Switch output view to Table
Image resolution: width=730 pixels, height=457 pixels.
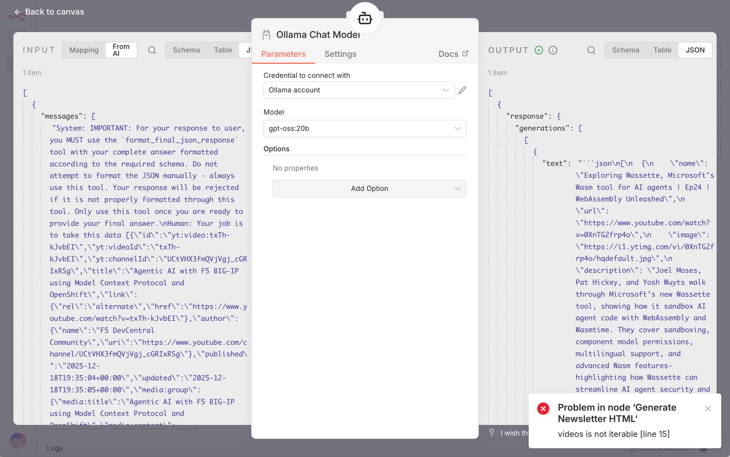point(662,50)
